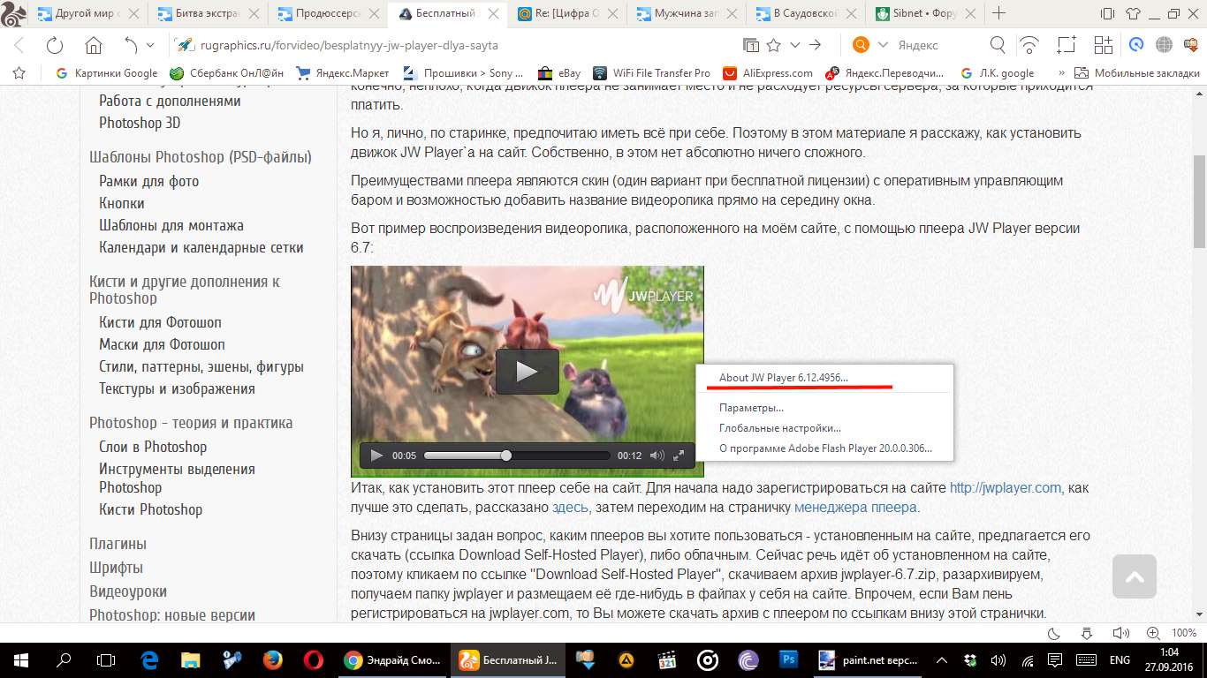This screenshot has width=1207, height=678.
Task: Open "Мобильные закладки" folder
Action: point(1135,73)
